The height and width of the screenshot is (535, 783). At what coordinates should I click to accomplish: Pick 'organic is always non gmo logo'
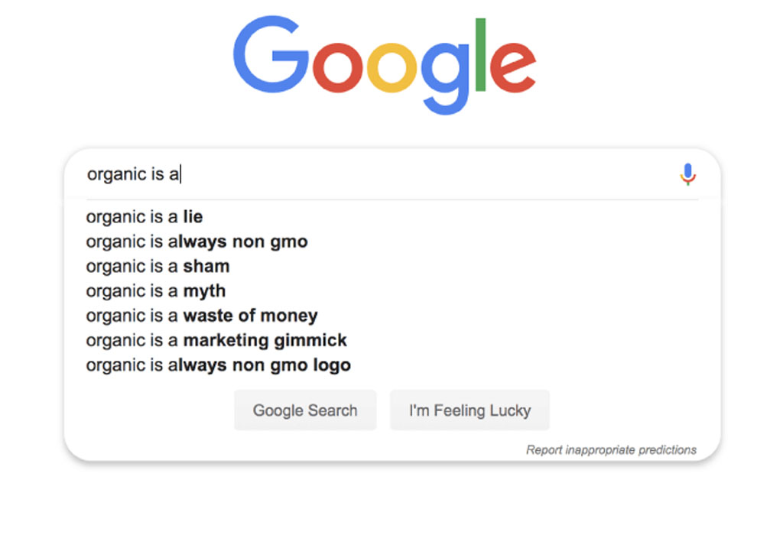(218, 365)
